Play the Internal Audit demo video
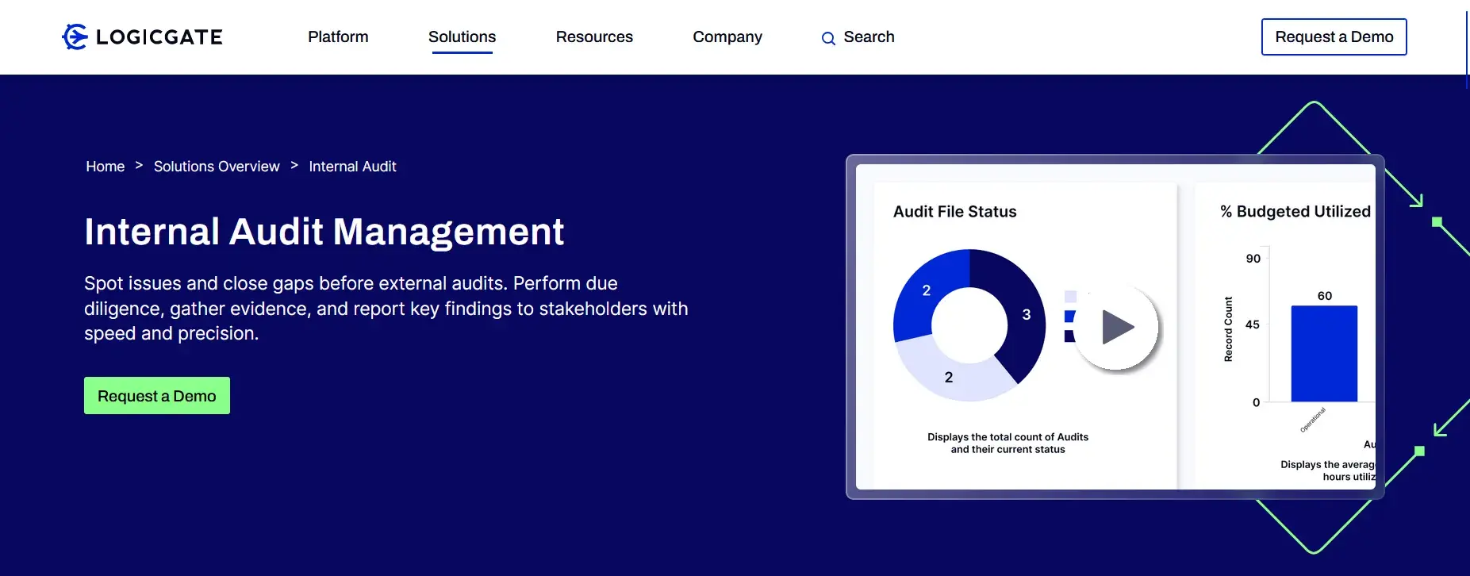Viewport: 1470px width, 576px height. (x=1117, y=327)
